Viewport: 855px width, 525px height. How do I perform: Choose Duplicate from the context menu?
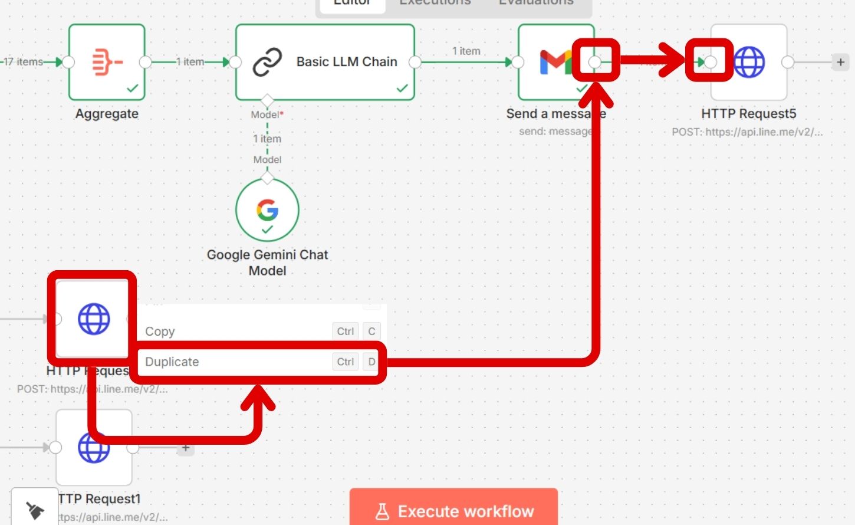pyautogui.click(x=172, y=362)
